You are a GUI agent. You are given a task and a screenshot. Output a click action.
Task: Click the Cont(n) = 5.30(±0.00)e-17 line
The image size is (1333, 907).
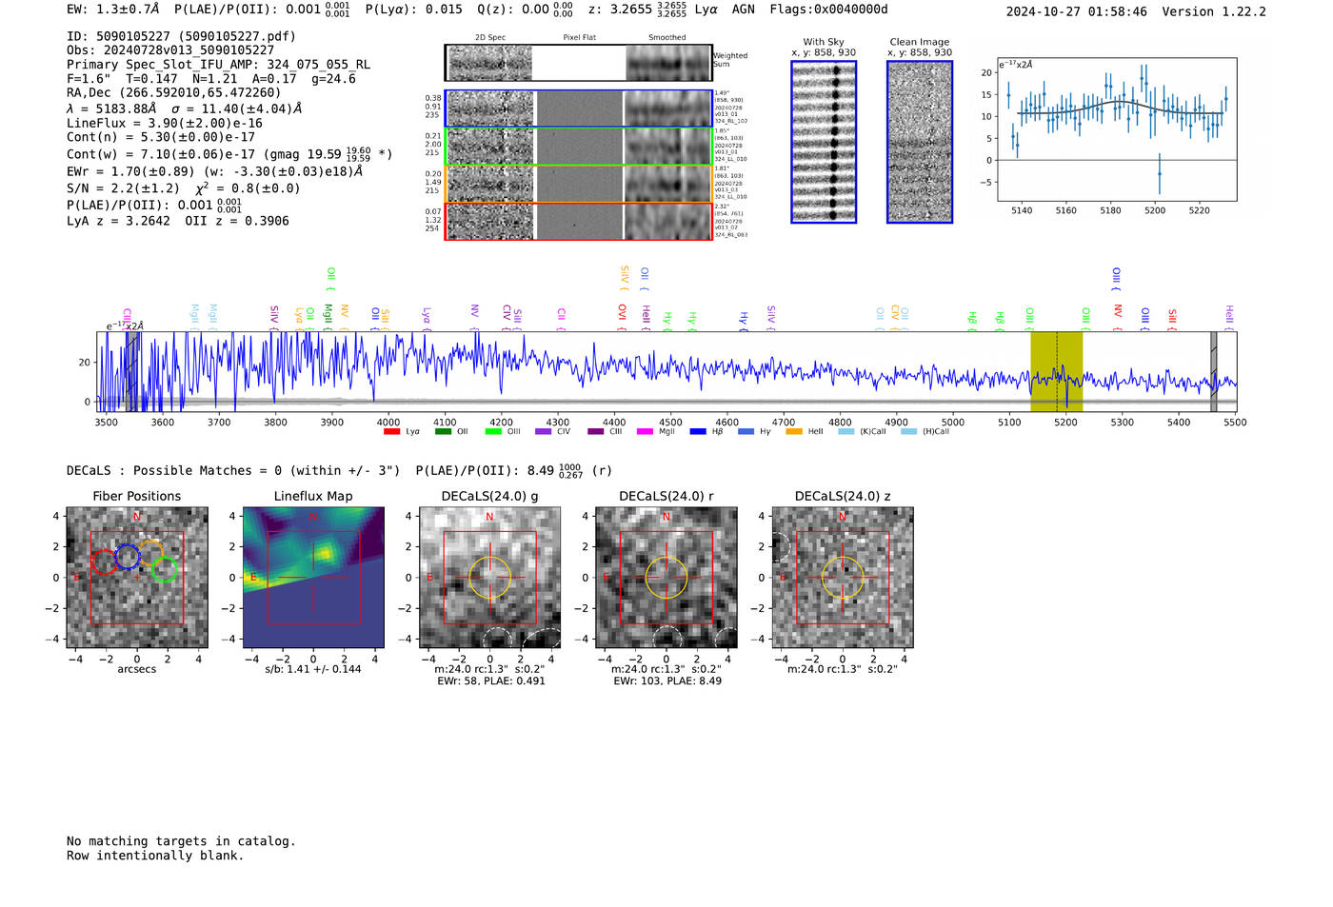pos(161,137)
